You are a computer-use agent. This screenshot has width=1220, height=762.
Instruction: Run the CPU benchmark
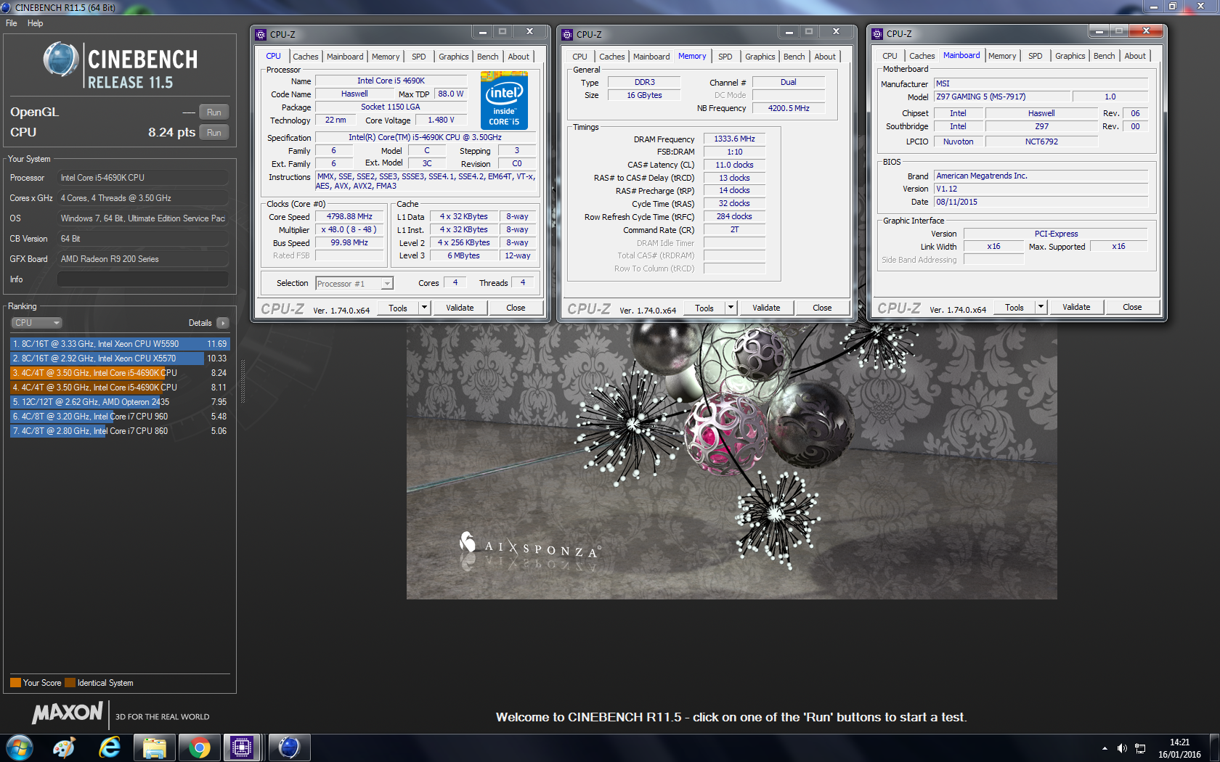[213, 133]
